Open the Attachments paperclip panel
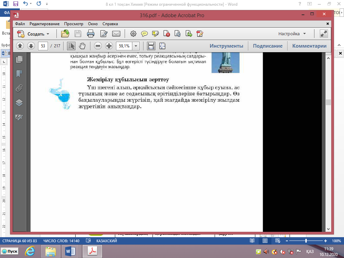This screenshot has width=344, height=258. click(x=19, y=88)
